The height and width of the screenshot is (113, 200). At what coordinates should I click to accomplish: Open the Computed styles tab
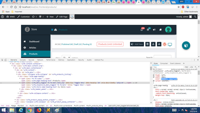click(x=164, y=63)
